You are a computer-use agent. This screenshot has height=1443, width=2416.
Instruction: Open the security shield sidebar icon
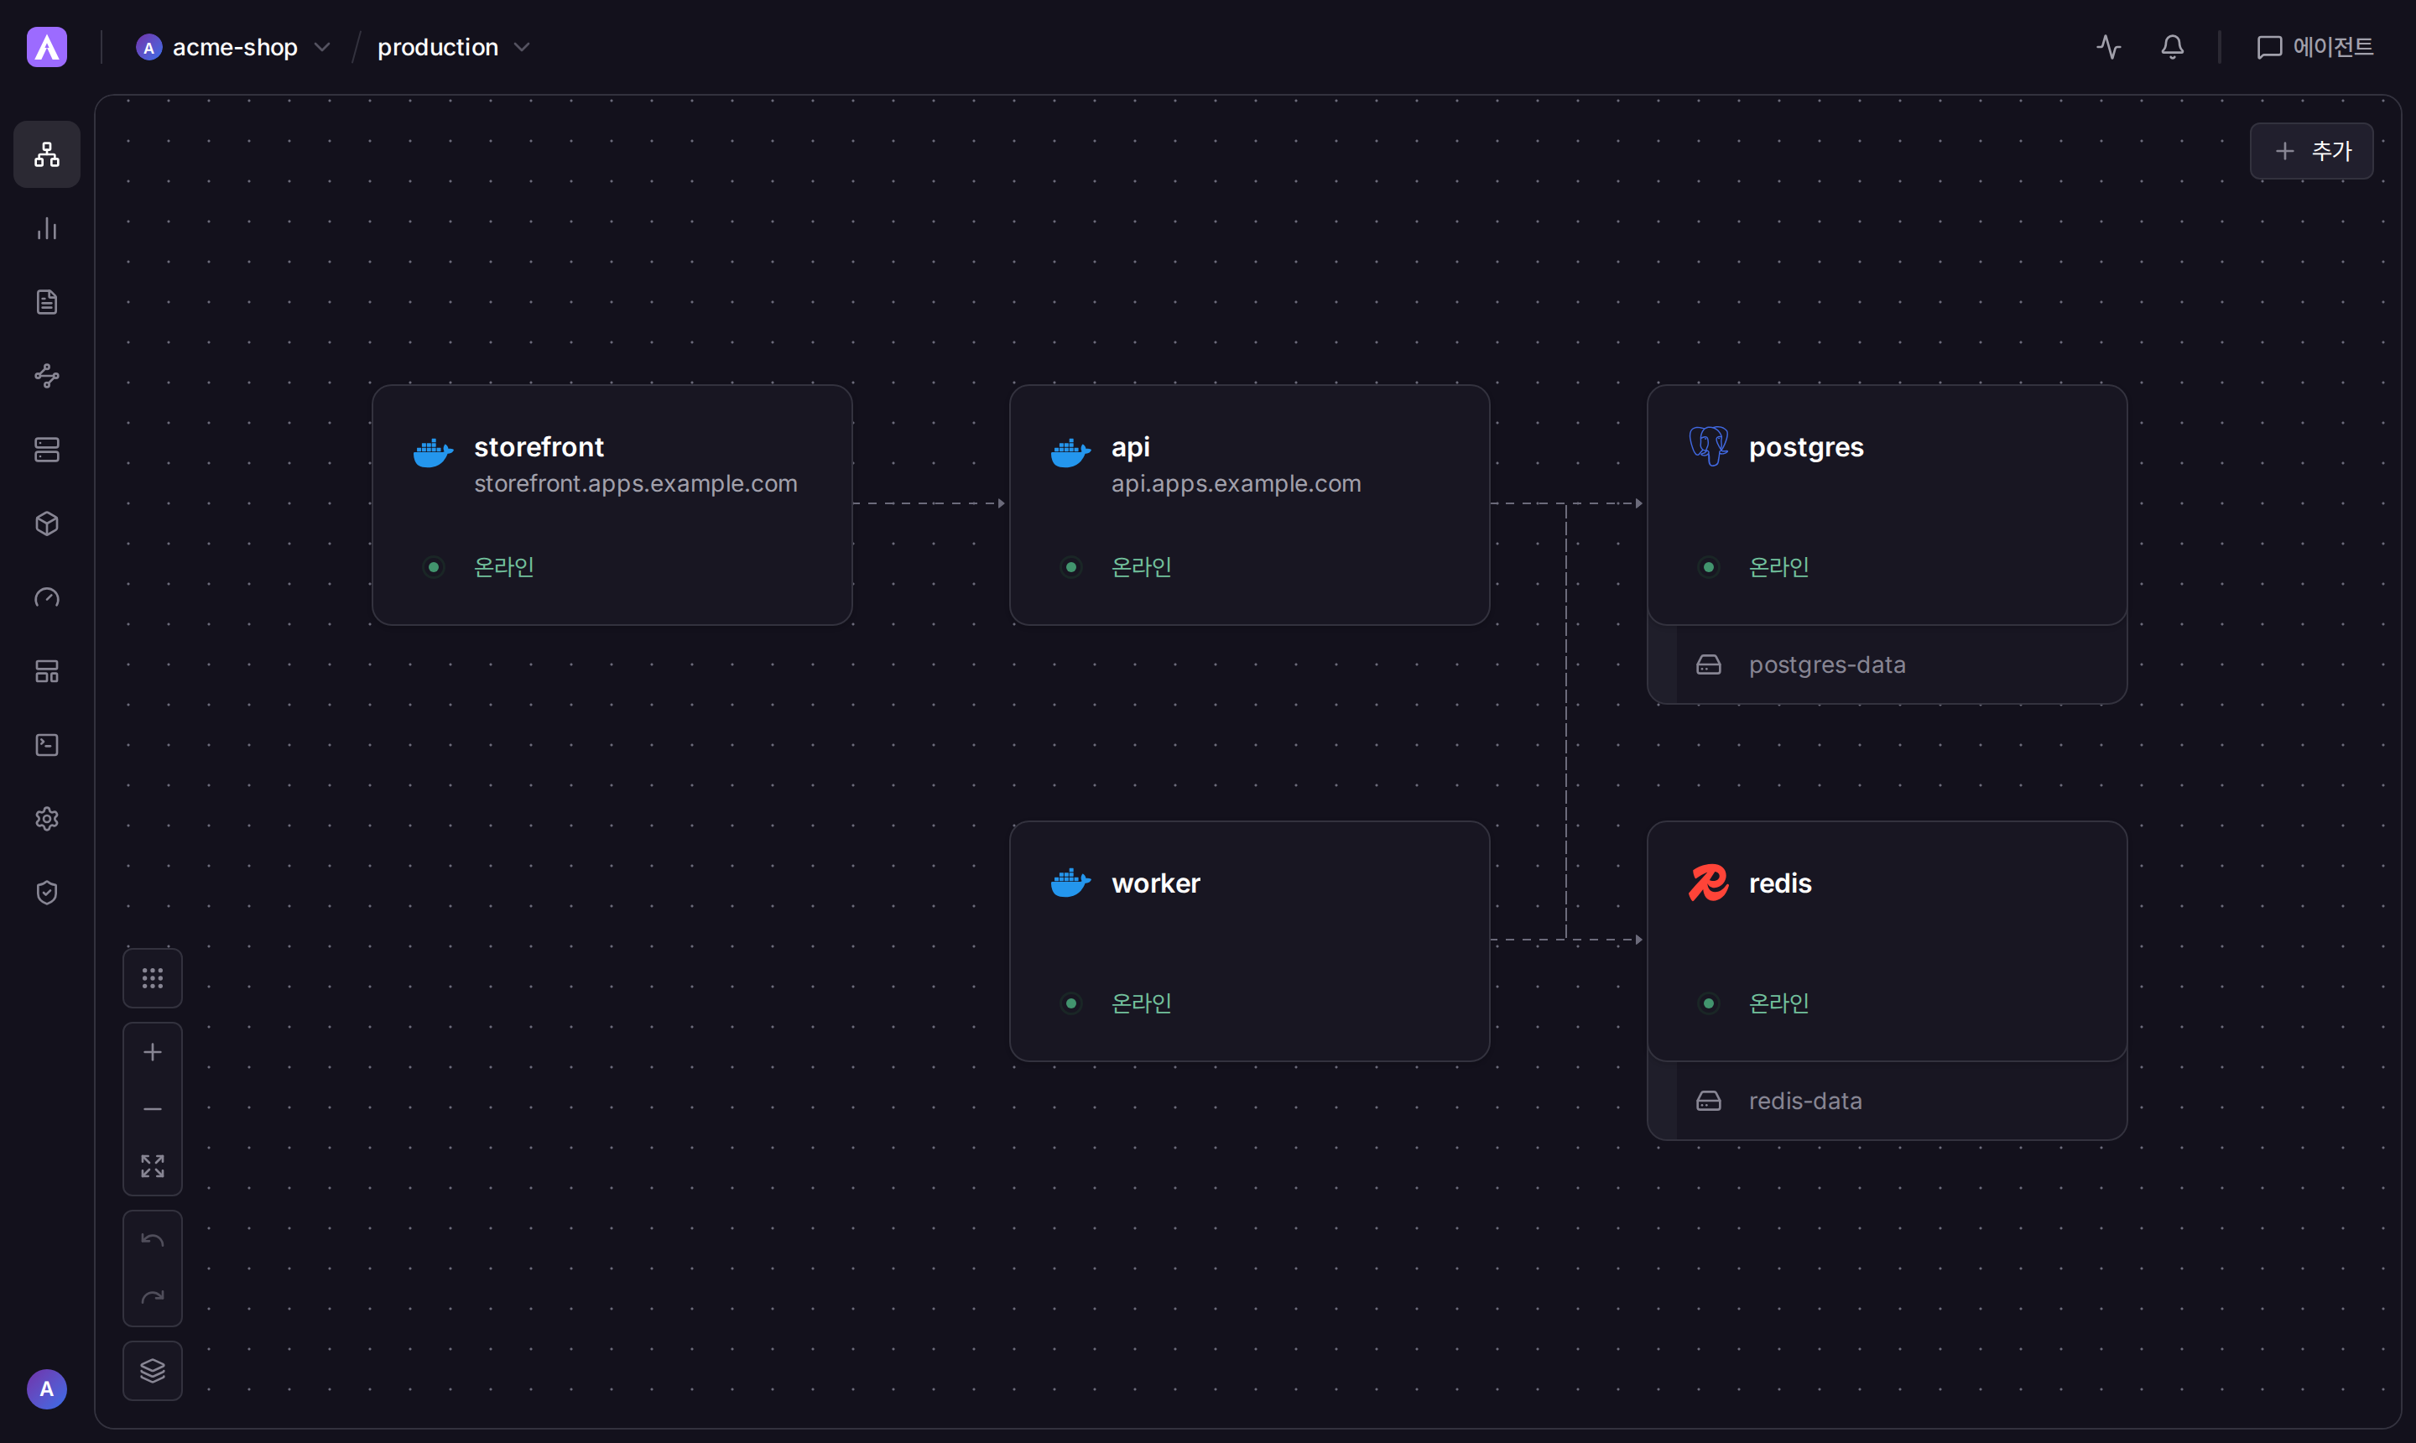47,893
